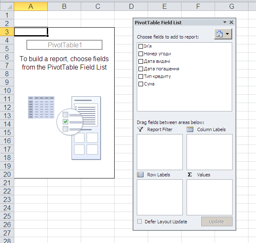
Task: Click the Values sigma icon
Action: point(190,175)
